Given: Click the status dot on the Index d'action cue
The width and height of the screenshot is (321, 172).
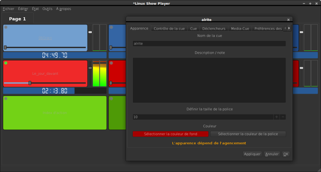Looking at the screenshot, I should pos(6,99).
